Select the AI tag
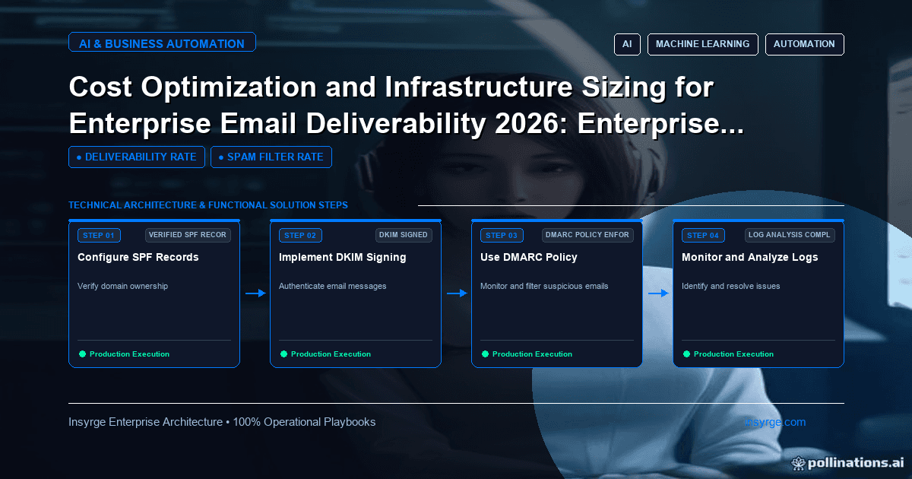 tap(627, 44)
